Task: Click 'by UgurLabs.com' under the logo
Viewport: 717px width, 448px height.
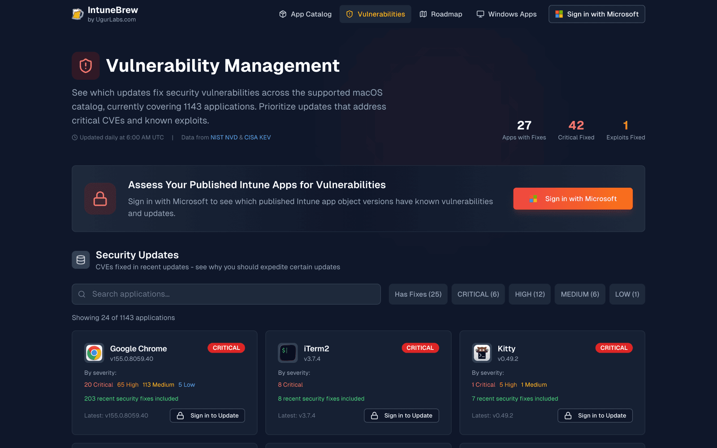Action: tap(112, 20)
